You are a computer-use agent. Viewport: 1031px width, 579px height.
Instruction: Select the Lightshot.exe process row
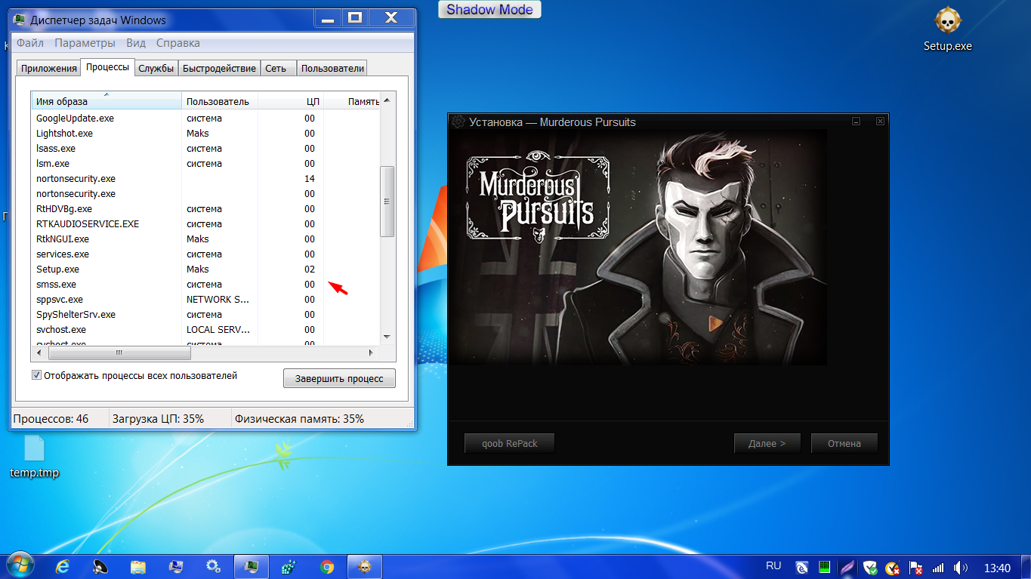[x=205, y=133]
